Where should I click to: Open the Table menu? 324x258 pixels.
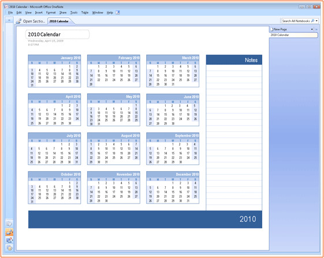pos(85,13)
